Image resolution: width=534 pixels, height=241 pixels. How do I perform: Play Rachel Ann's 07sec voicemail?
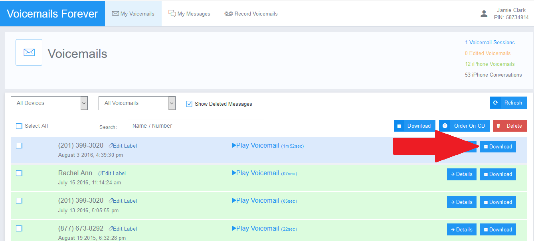255,173
